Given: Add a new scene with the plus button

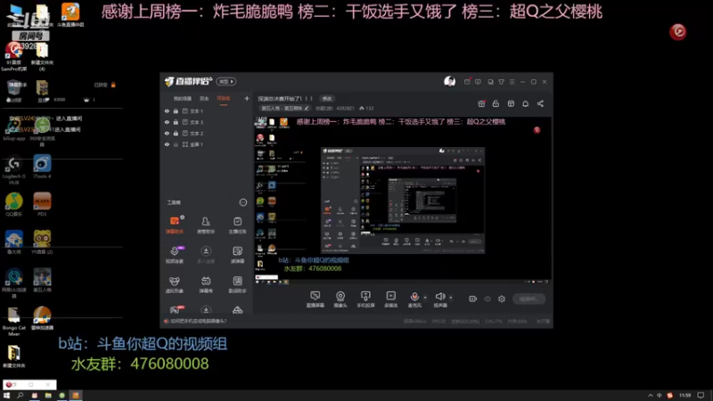Looking at the screenshot, I should pos(247,99).
